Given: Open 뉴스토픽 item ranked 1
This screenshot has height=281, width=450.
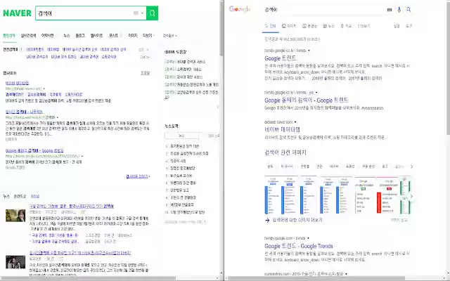Looking at the screenshot, I should 184,146.
